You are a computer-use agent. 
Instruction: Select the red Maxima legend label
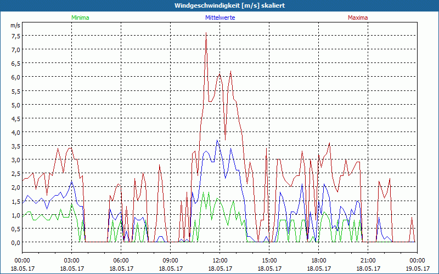(x=358, y=18)
